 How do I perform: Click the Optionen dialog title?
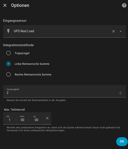click(20, 5)
